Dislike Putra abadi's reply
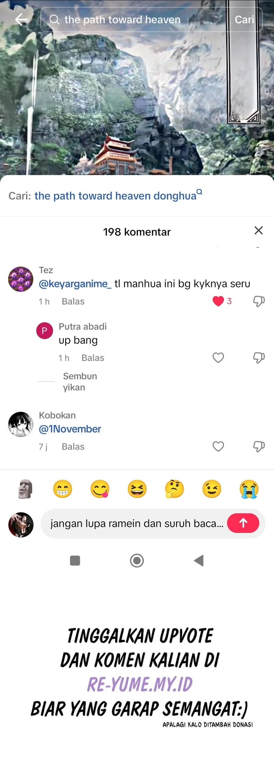The image size is (274, 763). (259, 358)
